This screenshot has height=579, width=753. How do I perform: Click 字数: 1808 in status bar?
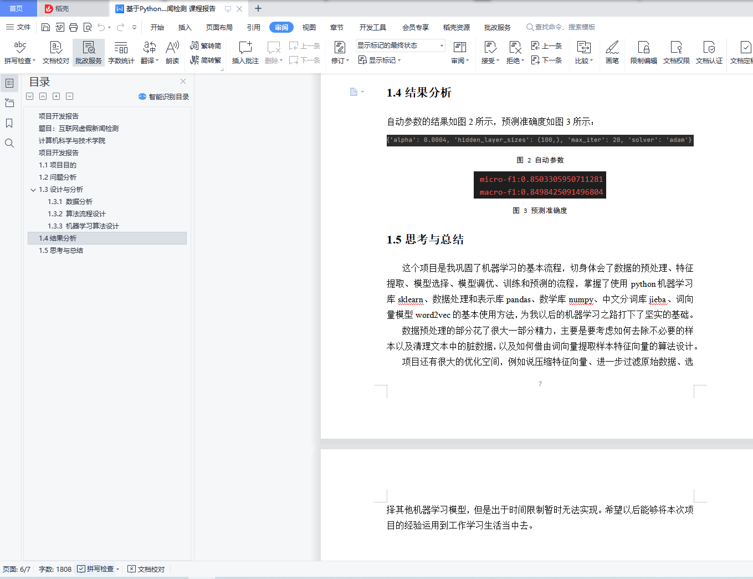(x=55, y=569)
